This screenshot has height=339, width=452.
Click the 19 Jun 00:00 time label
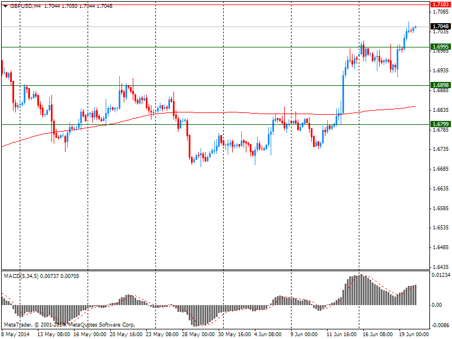pyautogui.click(x=414, y=334)
